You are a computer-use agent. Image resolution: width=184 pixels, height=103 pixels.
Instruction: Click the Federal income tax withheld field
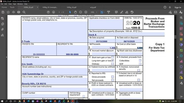point(103,70)
